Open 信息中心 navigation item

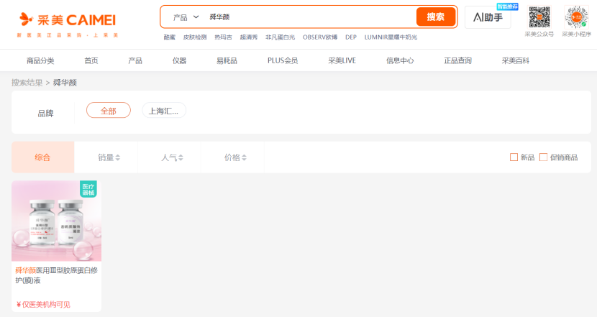point(400,60)
